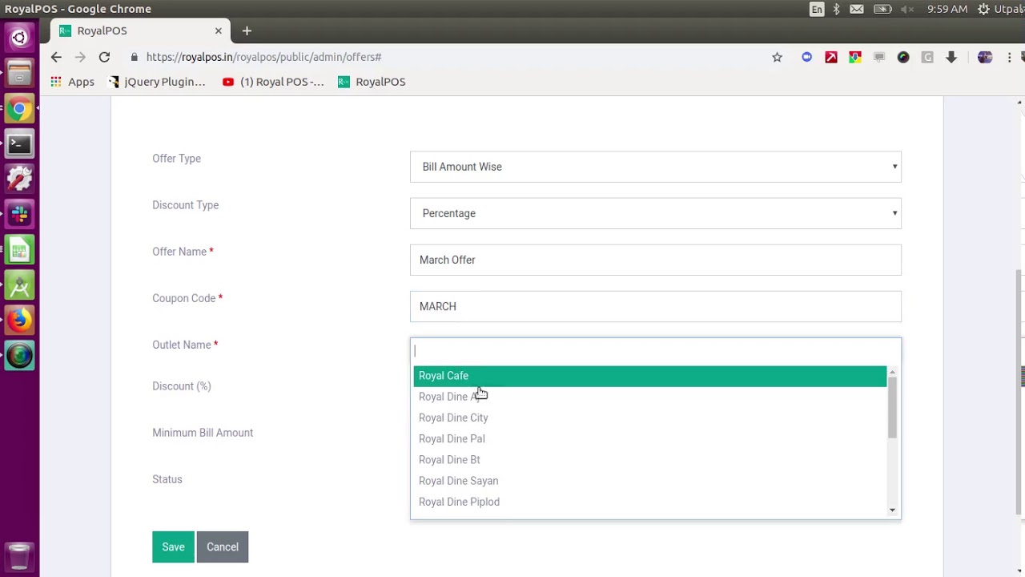Open the Apps bookmark shortcut

point(72,82)
